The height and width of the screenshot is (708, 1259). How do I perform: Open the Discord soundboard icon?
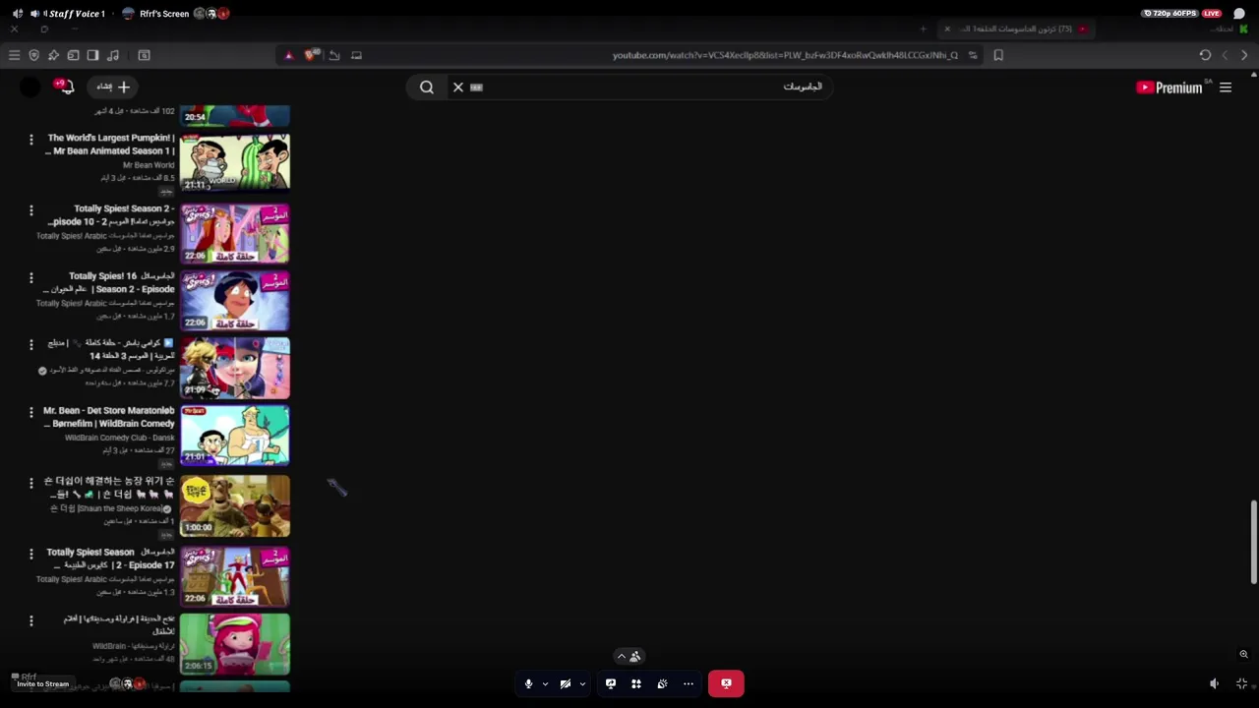click(662, 683)
